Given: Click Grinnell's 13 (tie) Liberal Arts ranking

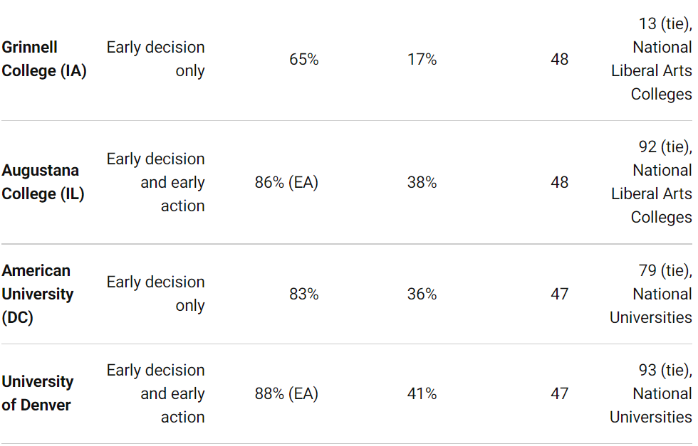Looking at the screenshot, I should click(652, 59).
